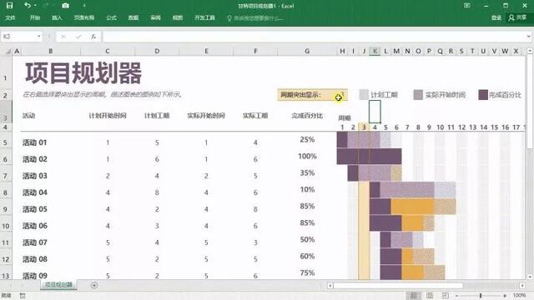The height and width of the screenshot is (300, 534).
Task: Click the Tell Me lightbulb search box
Action: [255, 18]
